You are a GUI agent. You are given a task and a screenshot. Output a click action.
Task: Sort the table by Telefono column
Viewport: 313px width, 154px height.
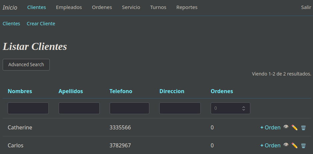click(121, 91)
